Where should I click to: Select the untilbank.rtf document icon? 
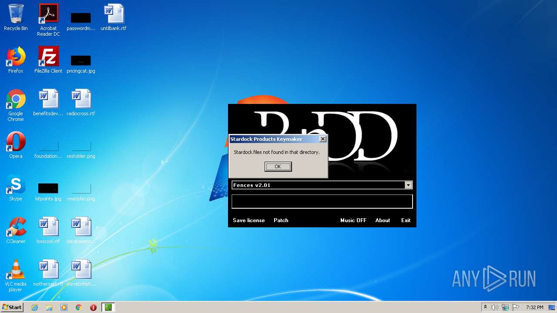click(x=114, y=18)
